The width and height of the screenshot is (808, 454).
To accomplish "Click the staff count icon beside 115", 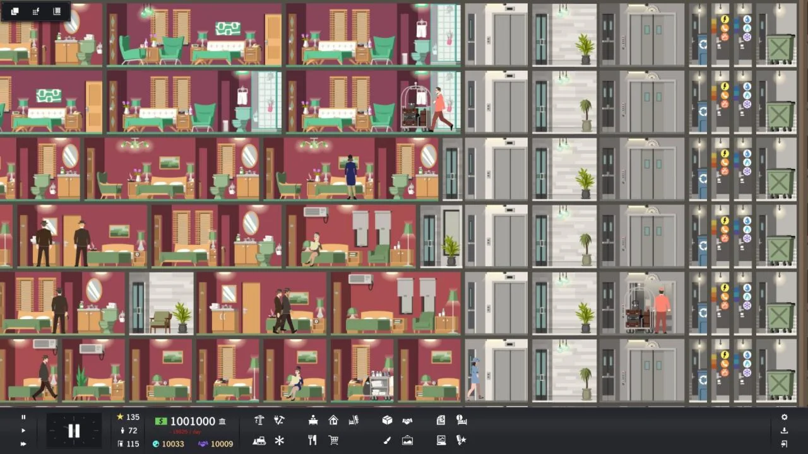I will (x=120, y=444).
